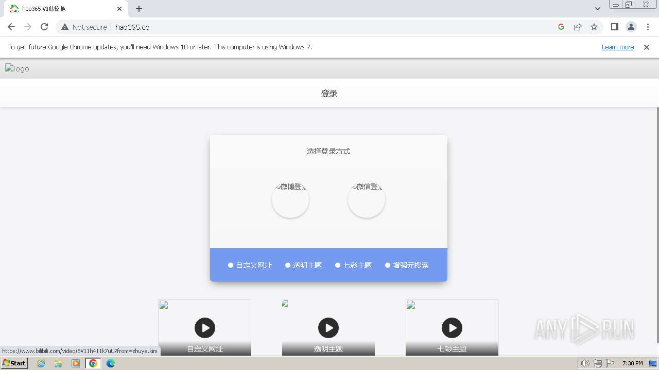659x370 pixels.
Task: Click the Show desktop button
Action: [x=653, y=363]
